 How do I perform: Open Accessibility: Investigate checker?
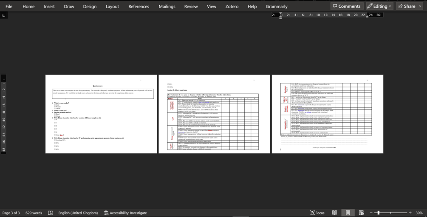[x=125, y=213]
